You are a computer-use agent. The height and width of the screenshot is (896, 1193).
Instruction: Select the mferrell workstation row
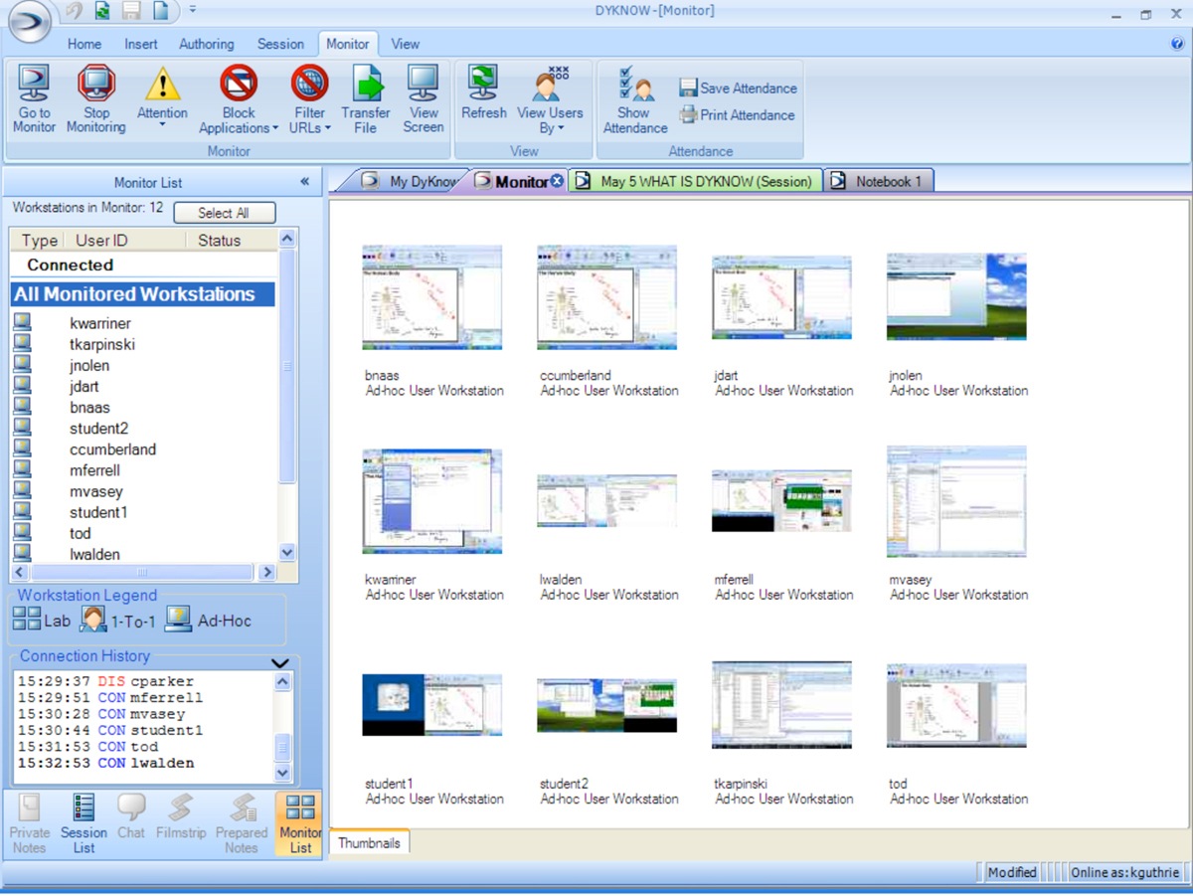[x=143, y=470]
